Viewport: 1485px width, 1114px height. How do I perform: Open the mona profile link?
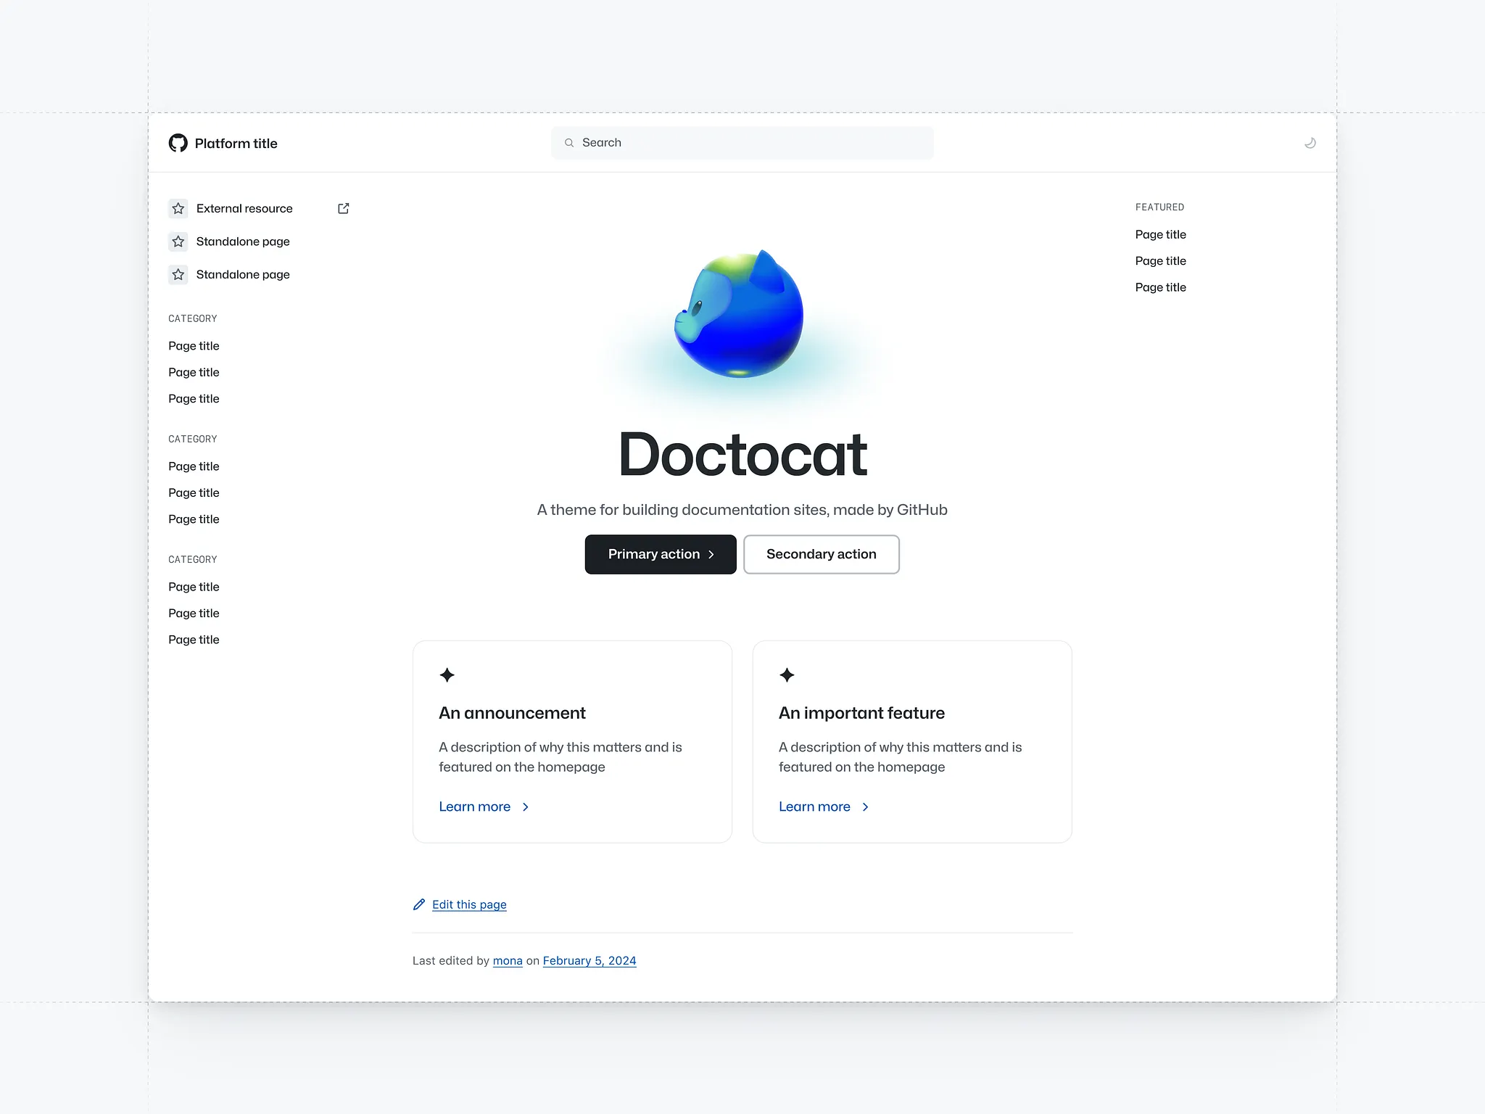[507, 960]
